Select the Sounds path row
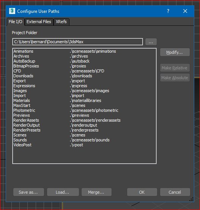Image resolution: width=200 pixels, height=210 pixels. [x=85, y=140]
